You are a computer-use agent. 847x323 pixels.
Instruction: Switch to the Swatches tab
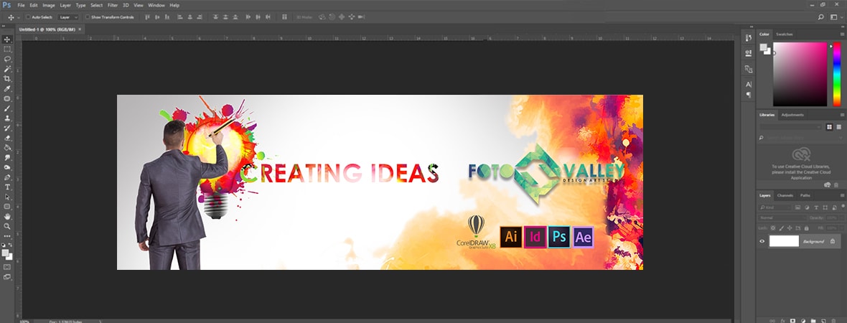785,34
